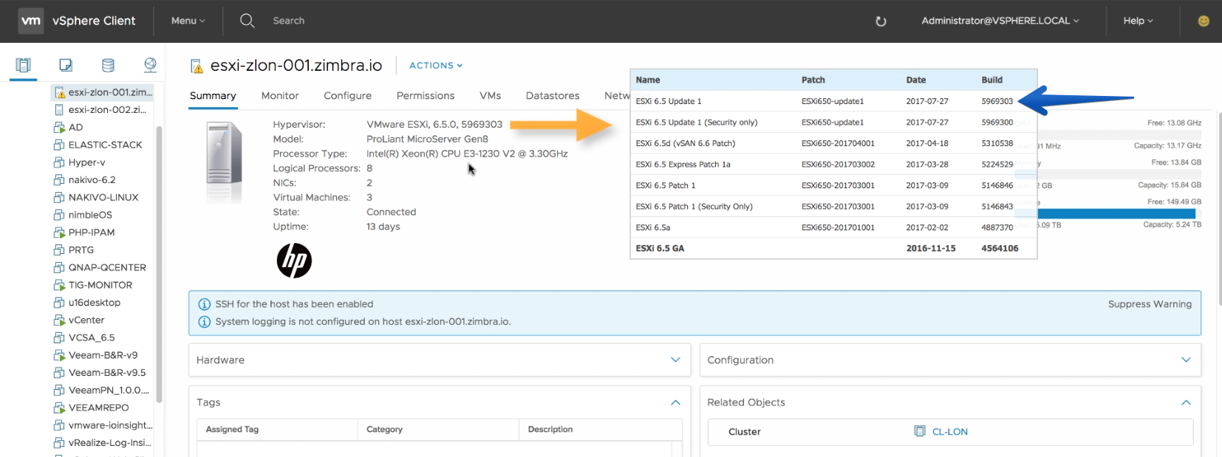Click Suppress Warning link
The height and width of the screenshot is (457, 1222).
click(x=1150, y=304)
